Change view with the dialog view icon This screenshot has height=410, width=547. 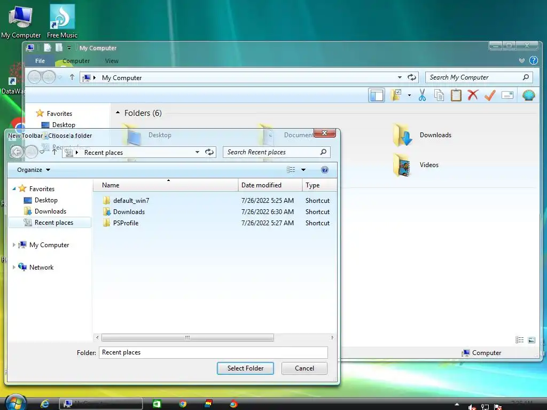[x=291, y=170]
